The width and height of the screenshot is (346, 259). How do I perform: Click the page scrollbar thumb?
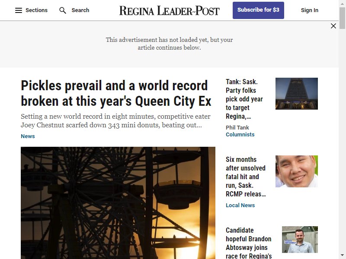coord(342,18)
